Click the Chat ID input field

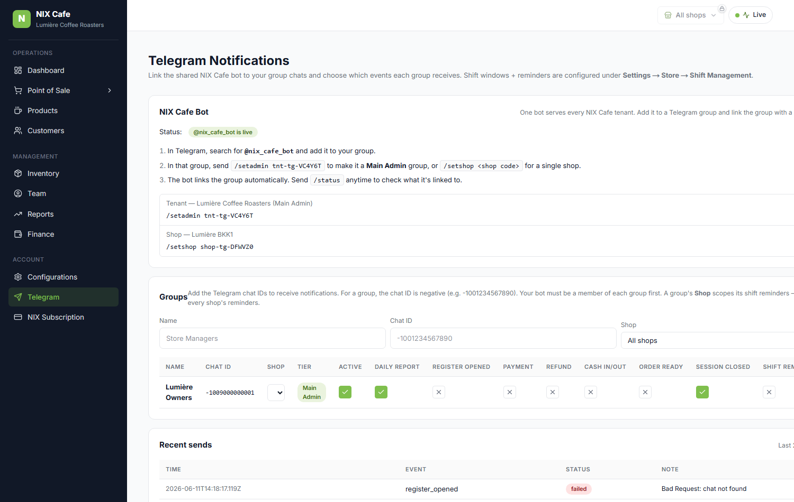click(503, 338)
